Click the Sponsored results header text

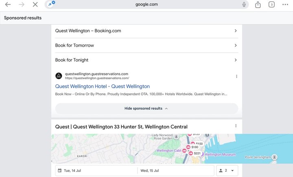tap(23, 18)
